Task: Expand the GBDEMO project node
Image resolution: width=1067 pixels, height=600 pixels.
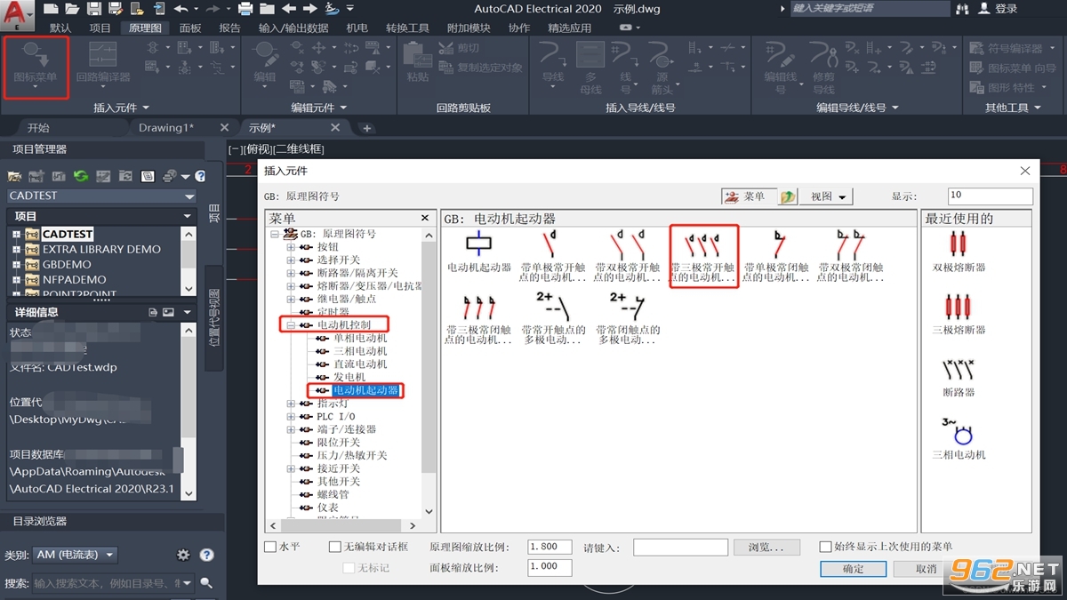Action: [x=16, y=264]
